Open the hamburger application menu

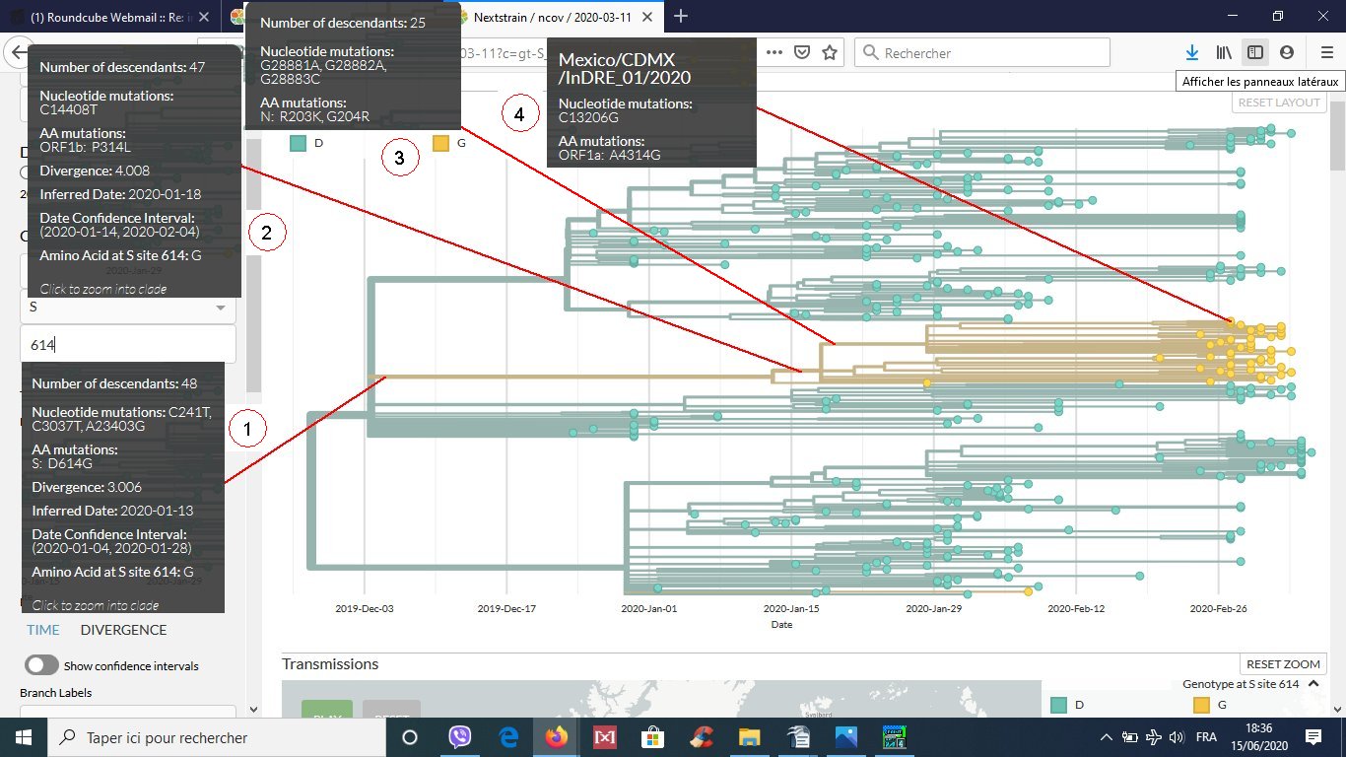(x=1326, y=52)
